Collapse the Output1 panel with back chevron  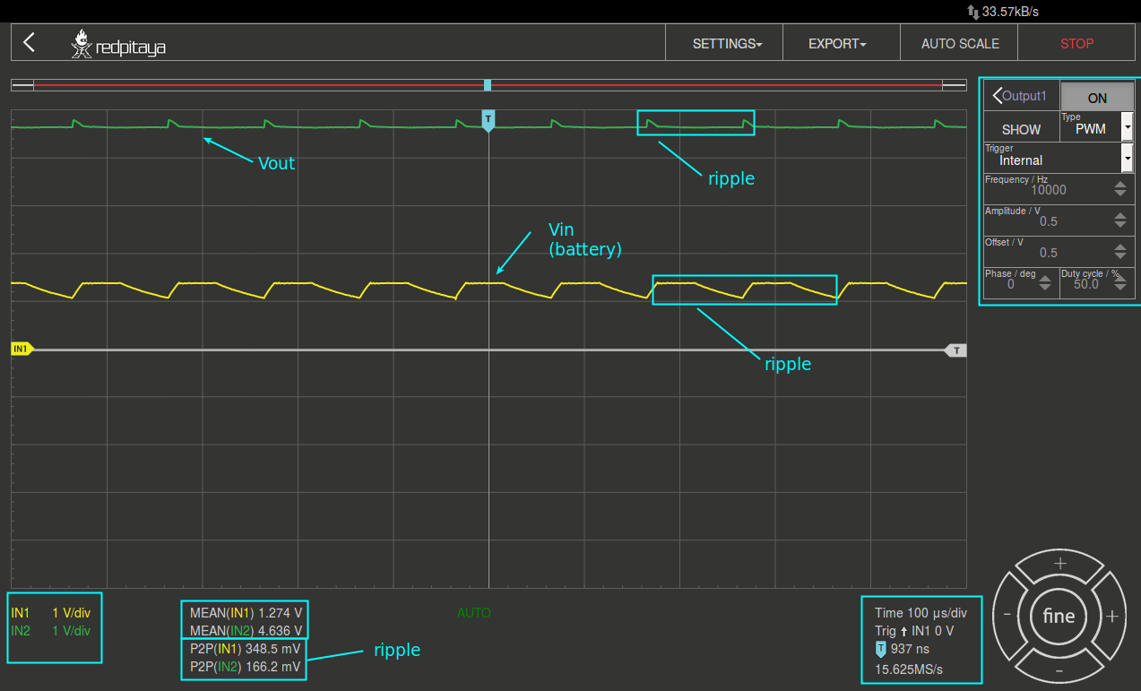click(x=998, y=96)
